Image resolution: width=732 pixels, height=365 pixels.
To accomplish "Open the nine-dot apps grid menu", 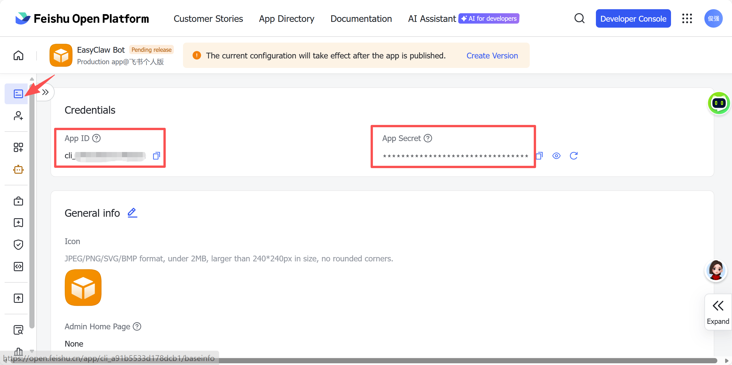I will (687, 18).
